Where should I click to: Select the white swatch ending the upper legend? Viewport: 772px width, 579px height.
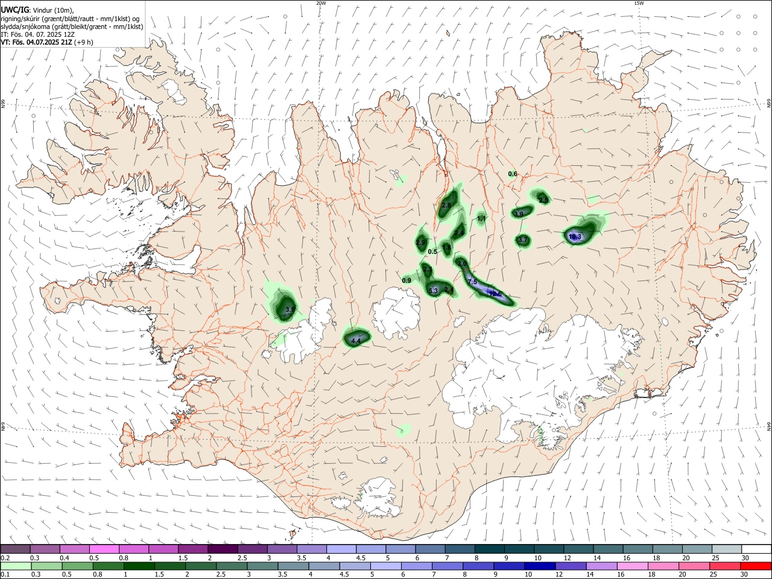click(x=756, y=549)
